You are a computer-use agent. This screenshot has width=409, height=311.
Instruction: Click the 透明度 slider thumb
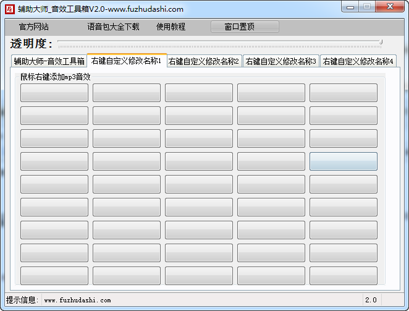(381, 42)
